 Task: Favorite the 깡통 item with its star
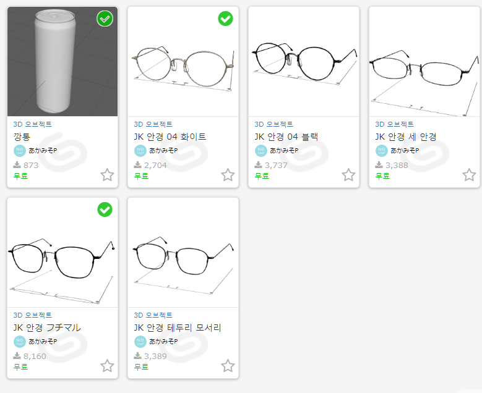pyautogui.click(x=107, y=175)
